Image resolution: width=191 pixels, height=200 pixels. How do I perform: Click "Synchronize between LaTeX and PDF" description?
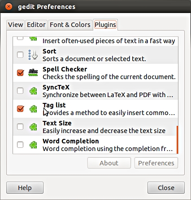108,95
